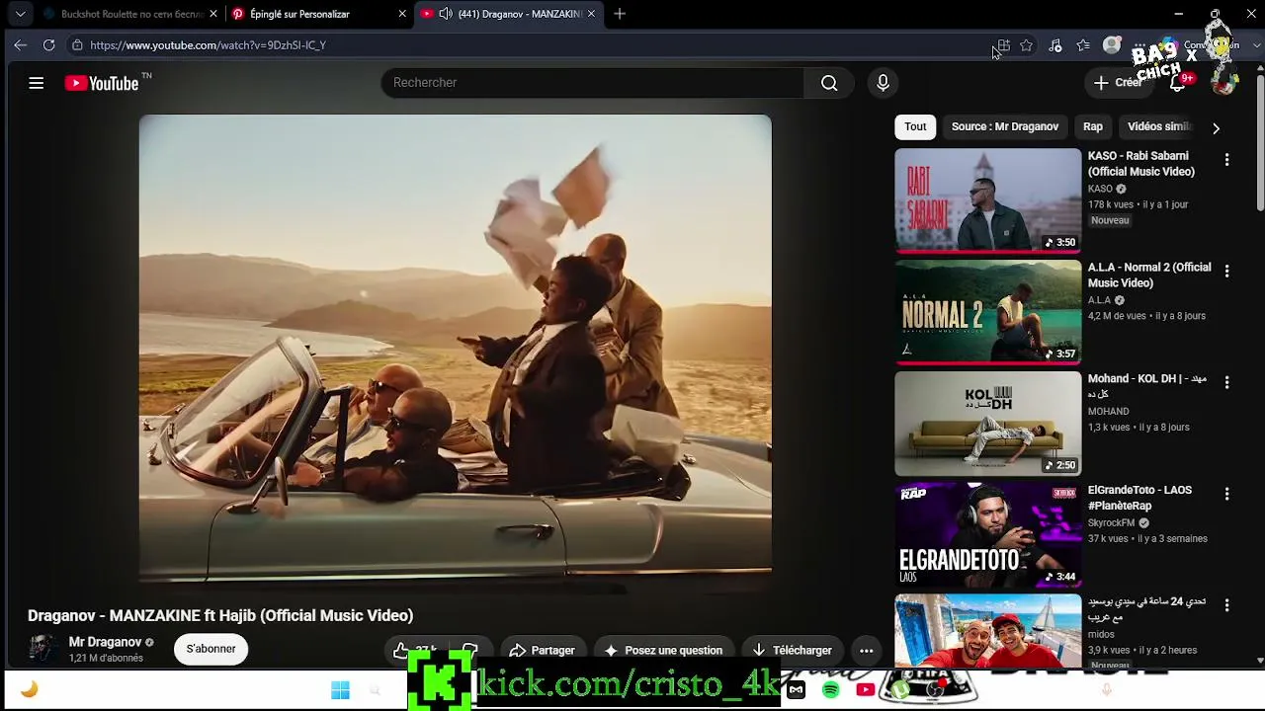View site information lock icon
This screenshot has height=711, width=1265.
[77, 44]
